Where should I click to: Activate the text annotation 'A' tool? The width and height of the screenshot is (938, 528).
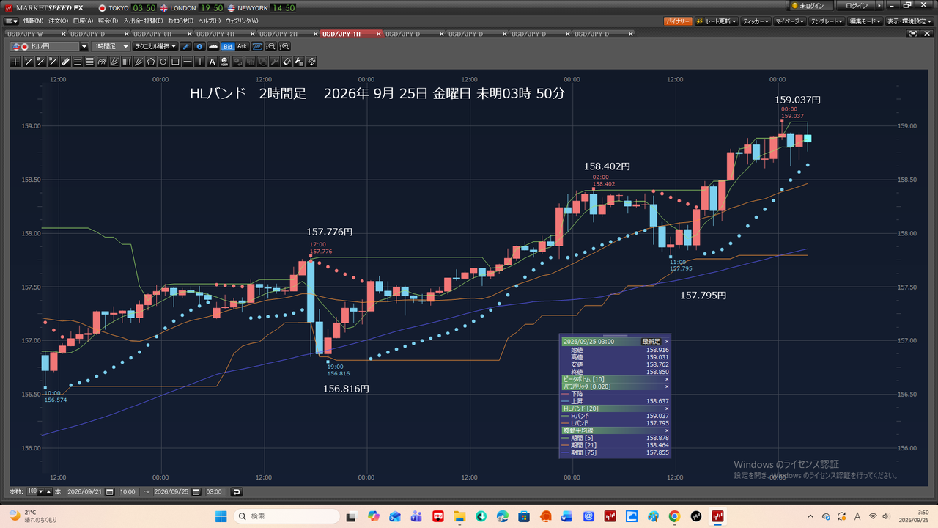tap(213, 62)
